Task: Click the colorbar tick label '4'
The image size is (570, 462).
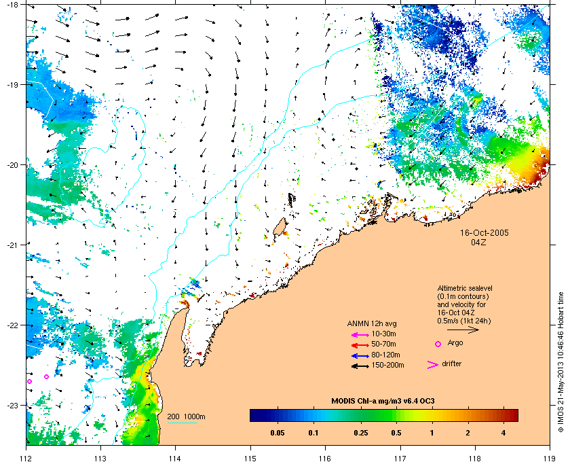Action: 503,433
